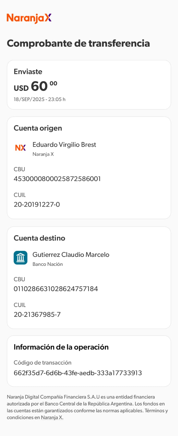Open the Naranja X terms link
The width and height of the screenshot is (178, 436).
pos(52,417)
